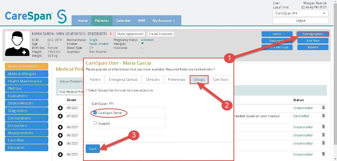Open Health Maintenance in the sidebar
This screenshot has width=337, height=161.
tap(27, 81)
